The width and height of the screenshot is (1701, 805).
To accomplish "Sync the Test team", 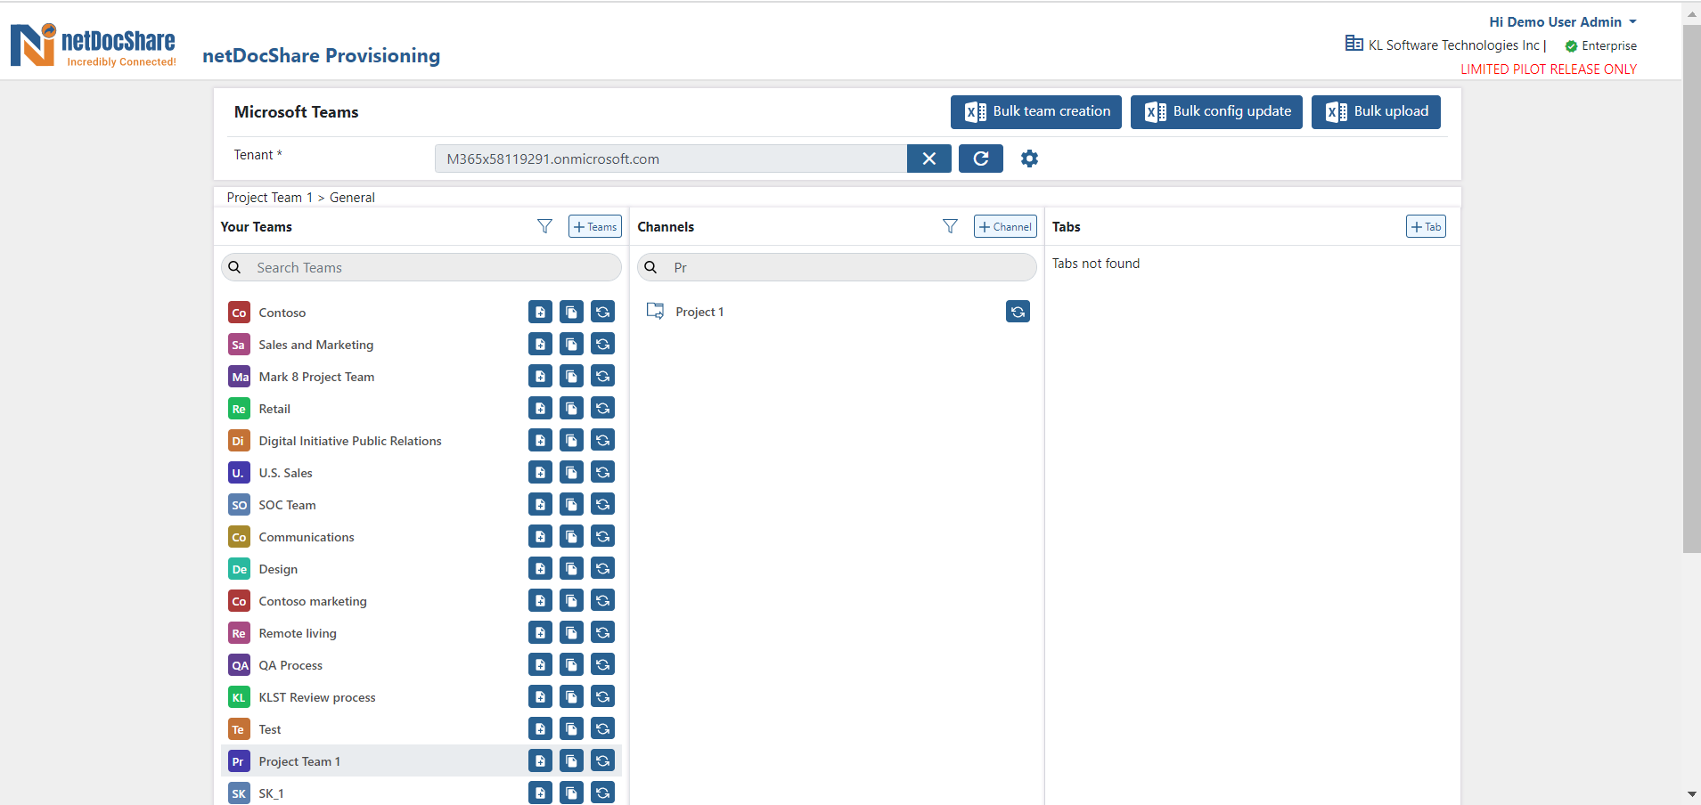I will click(602, 728).
